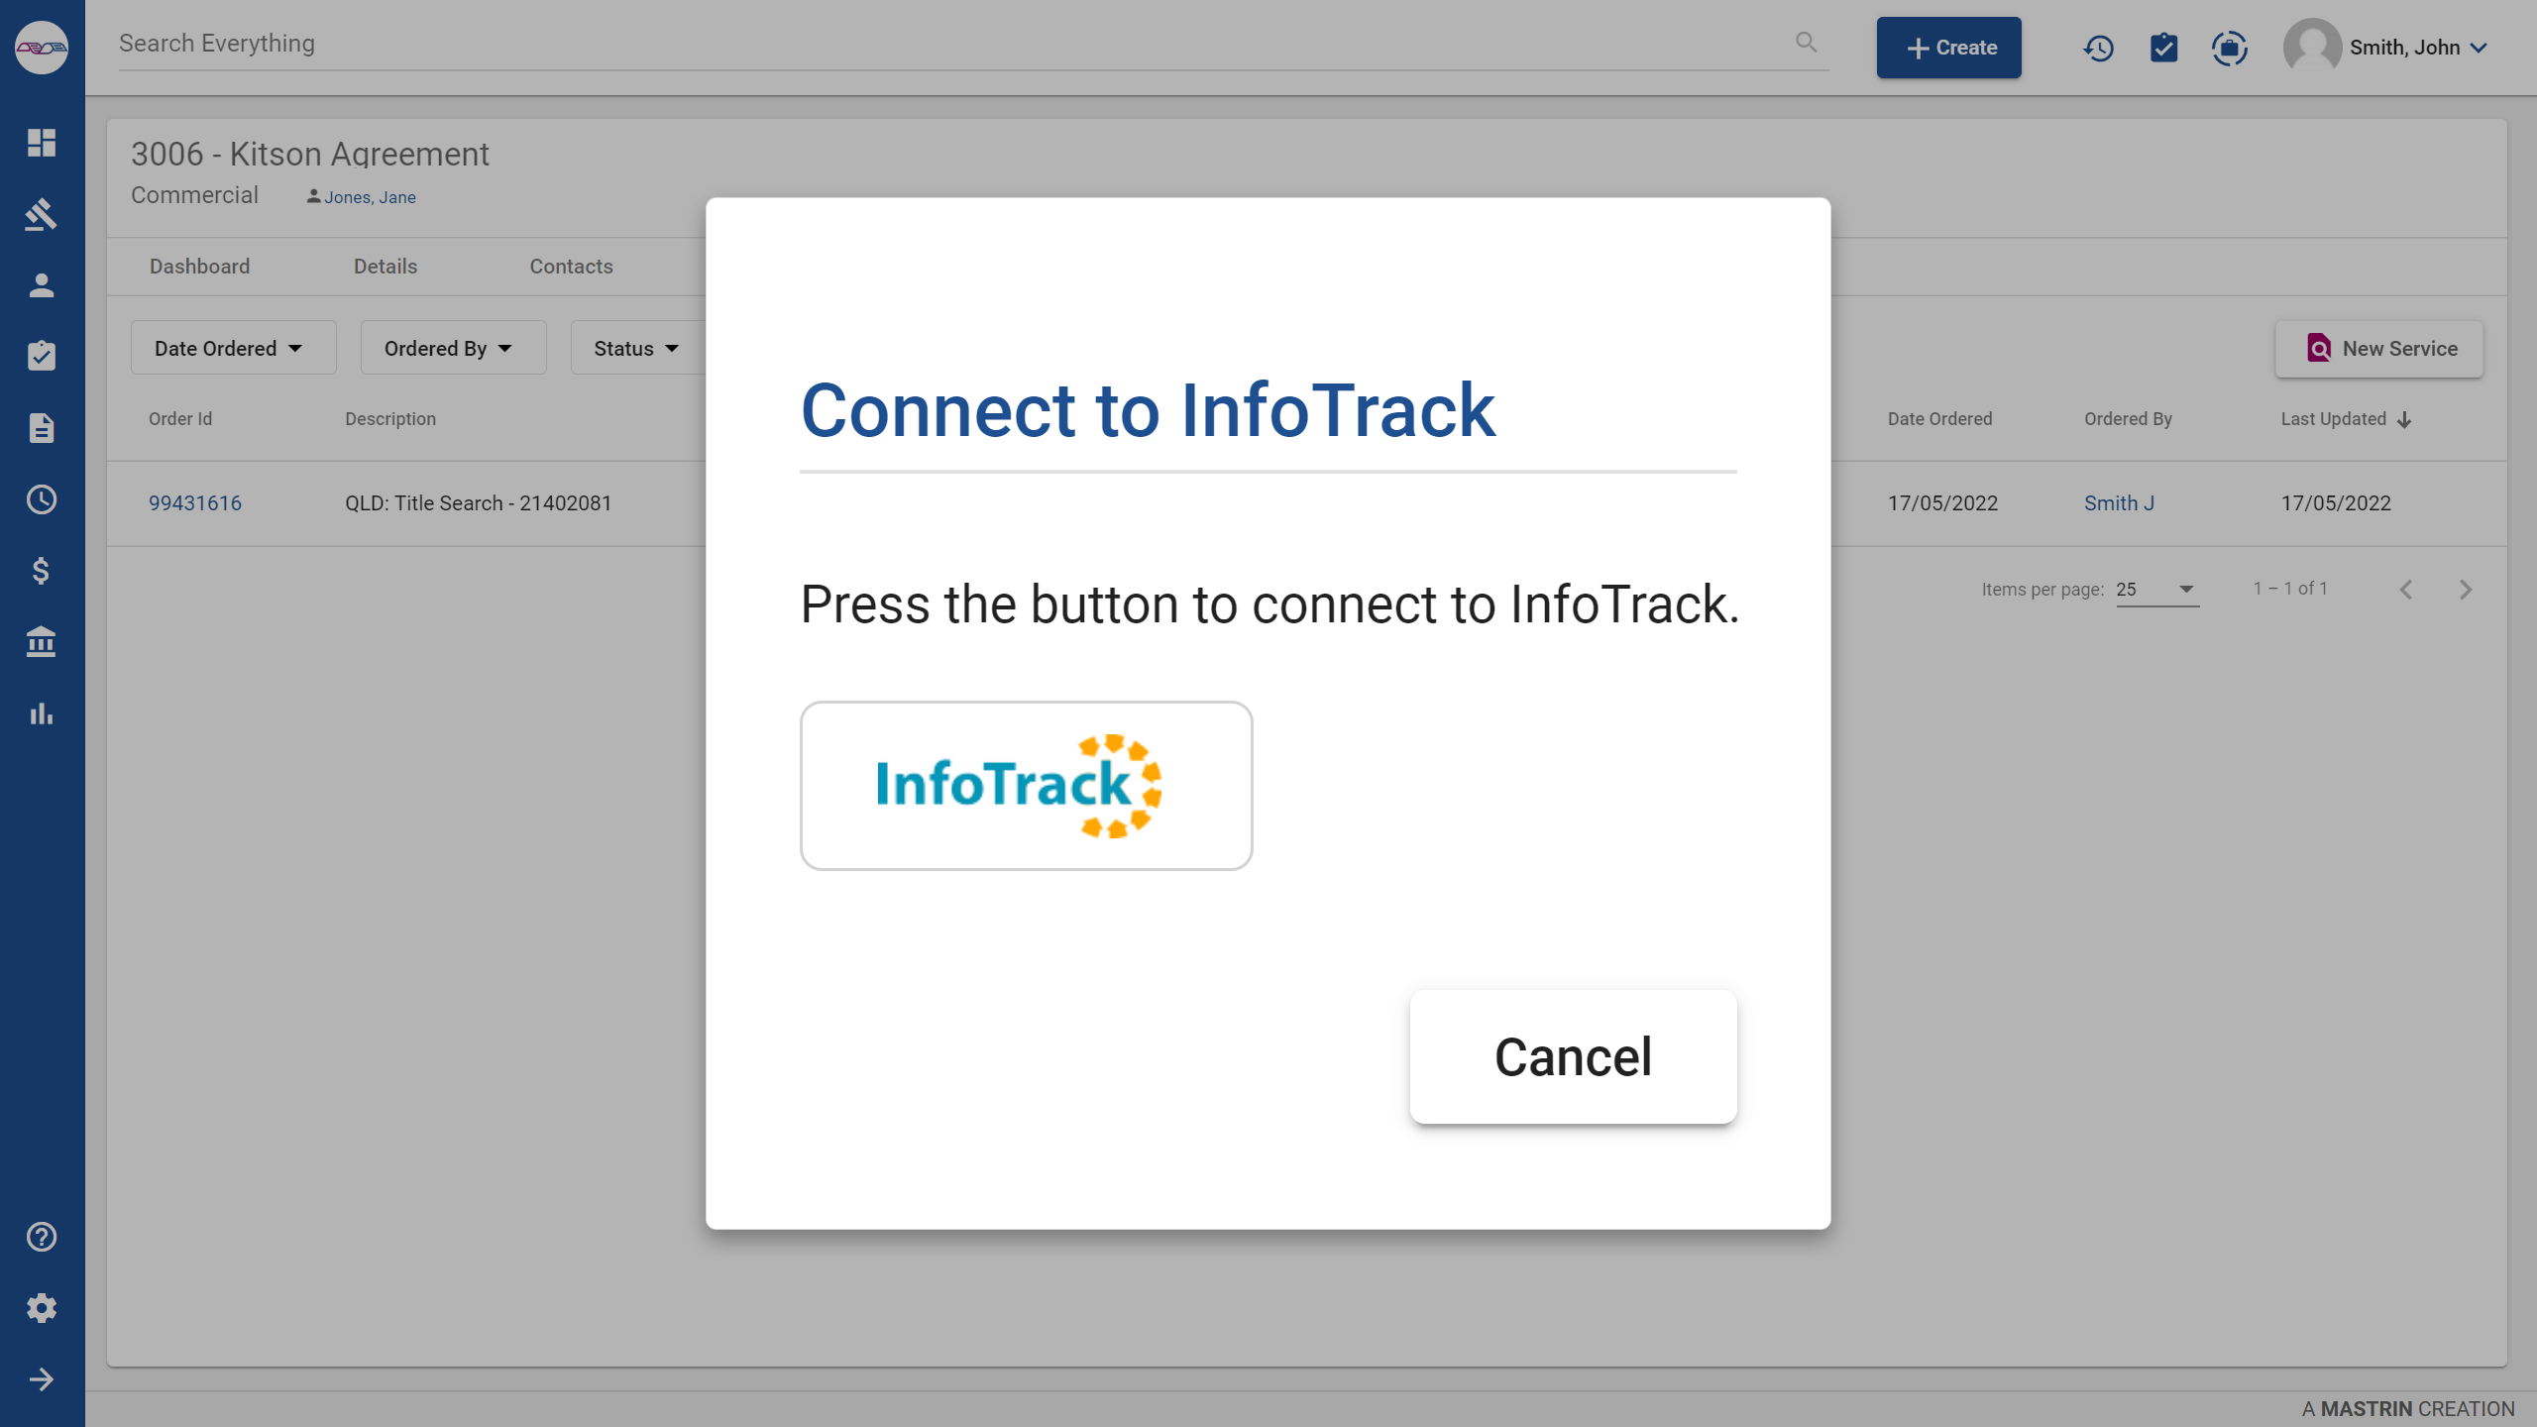The image size is (2537, 1427).
Task: Click order ID link 99431616
Action: coord(195,501)
